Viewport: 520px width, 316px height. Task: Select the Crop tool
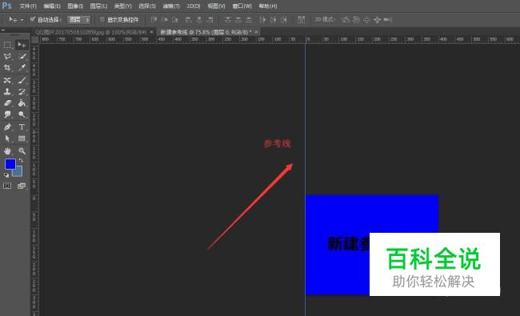coord(7,68)
